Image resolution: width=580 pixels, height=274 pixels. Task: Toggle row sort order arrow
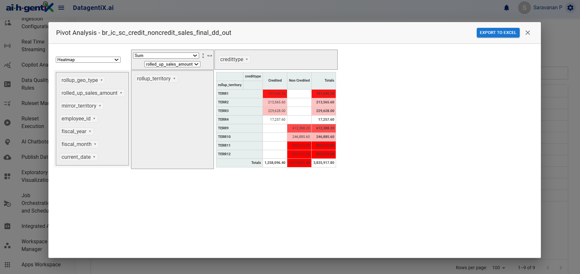click(x=203, y=56)
